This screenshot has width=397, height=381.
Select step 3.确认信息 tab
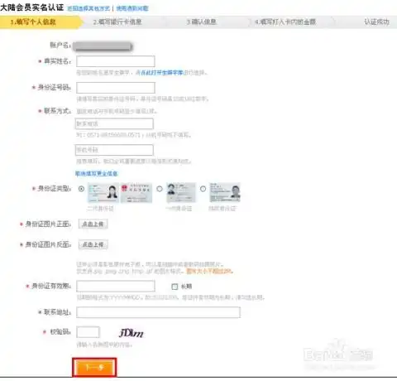[201, 22]
